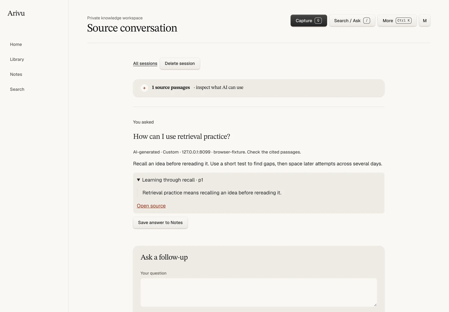Viewport: 449px width, 312px height.
Task: Click the All sessions link
Action: (145, 63)
